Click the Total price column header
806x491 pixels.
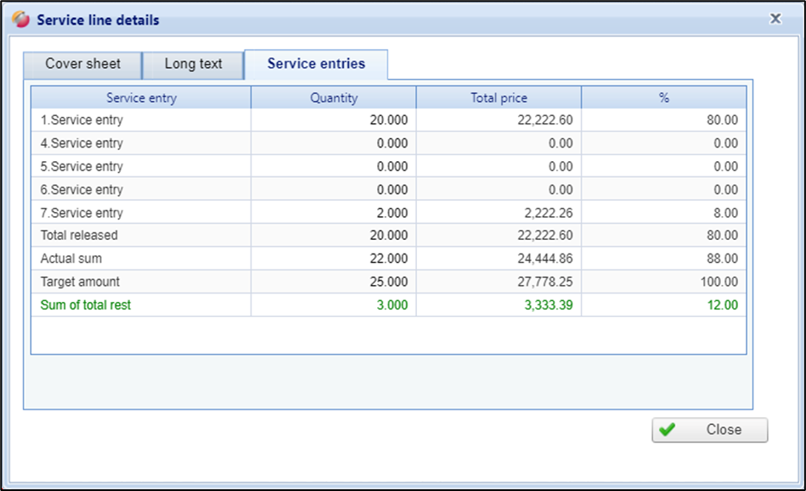(x=499, y=98)
